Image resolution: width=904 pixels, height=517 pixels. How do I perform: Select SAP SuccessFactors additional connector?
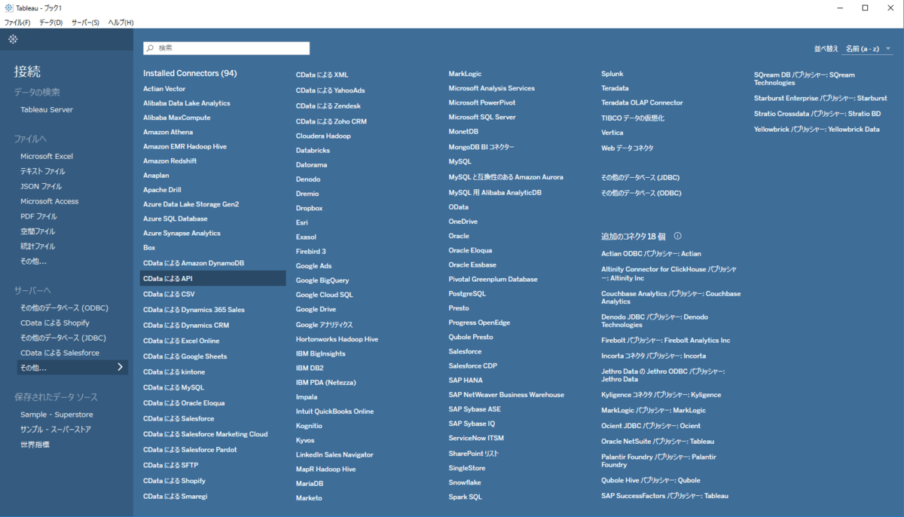coord(664,496)
